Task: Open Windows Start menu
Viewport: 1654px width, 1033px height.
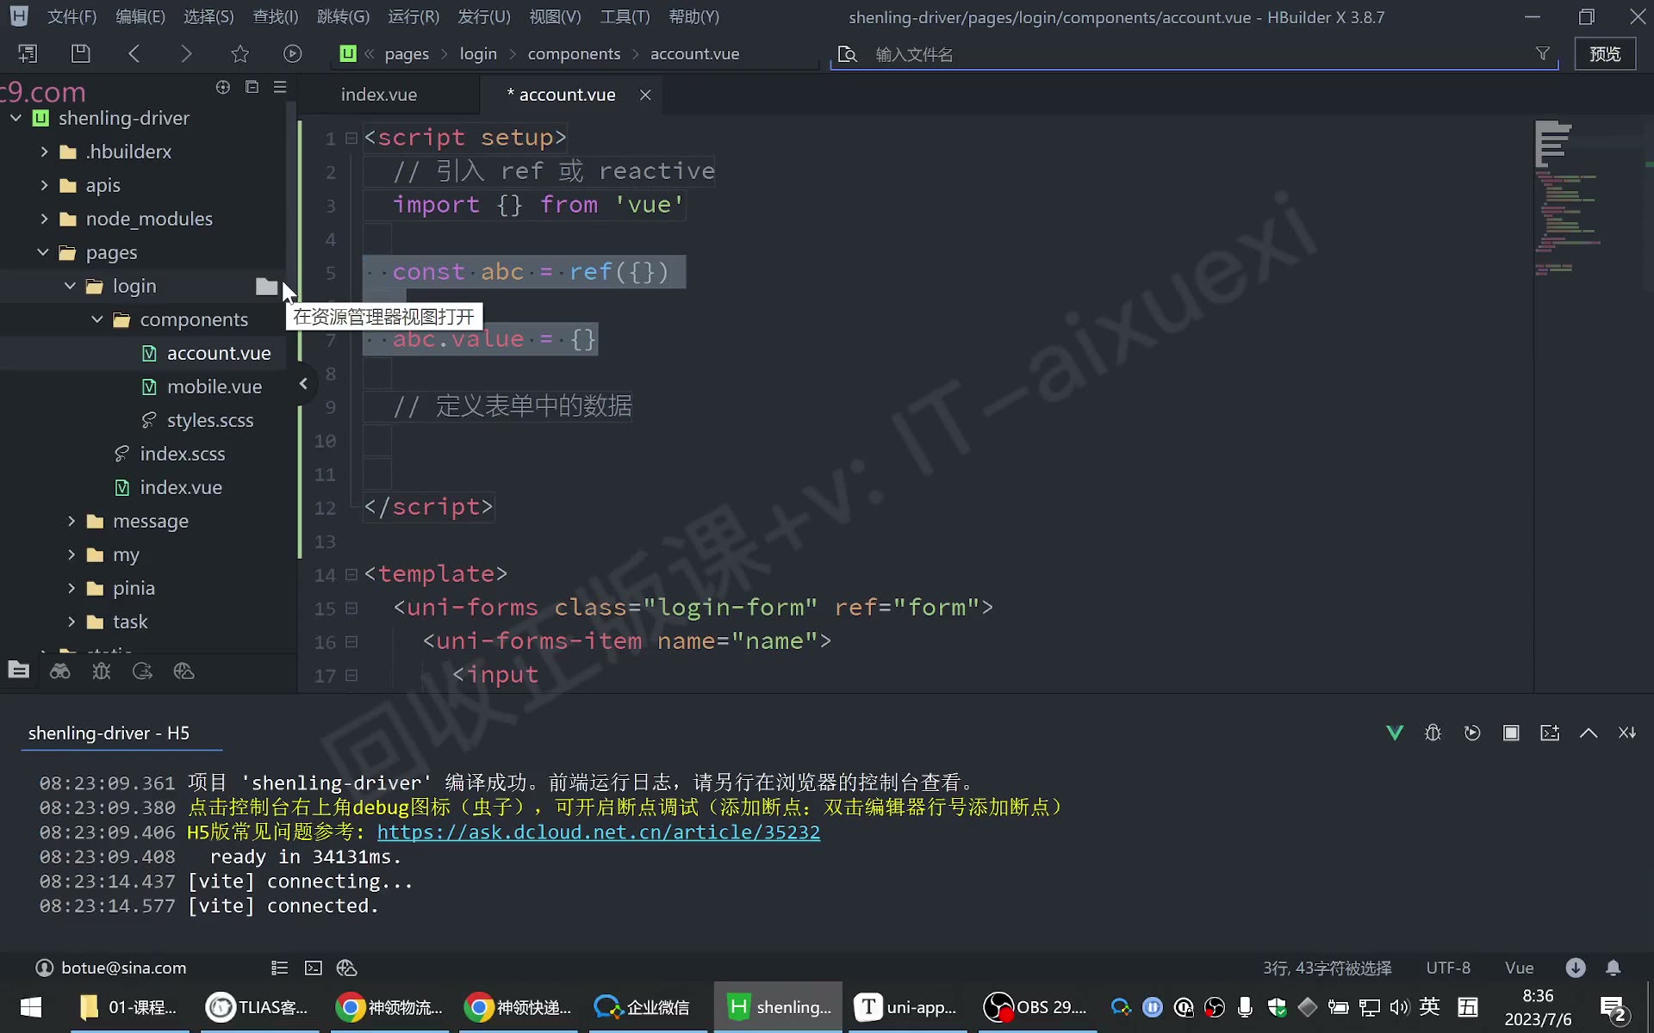Action: [x=31, y=1007]
